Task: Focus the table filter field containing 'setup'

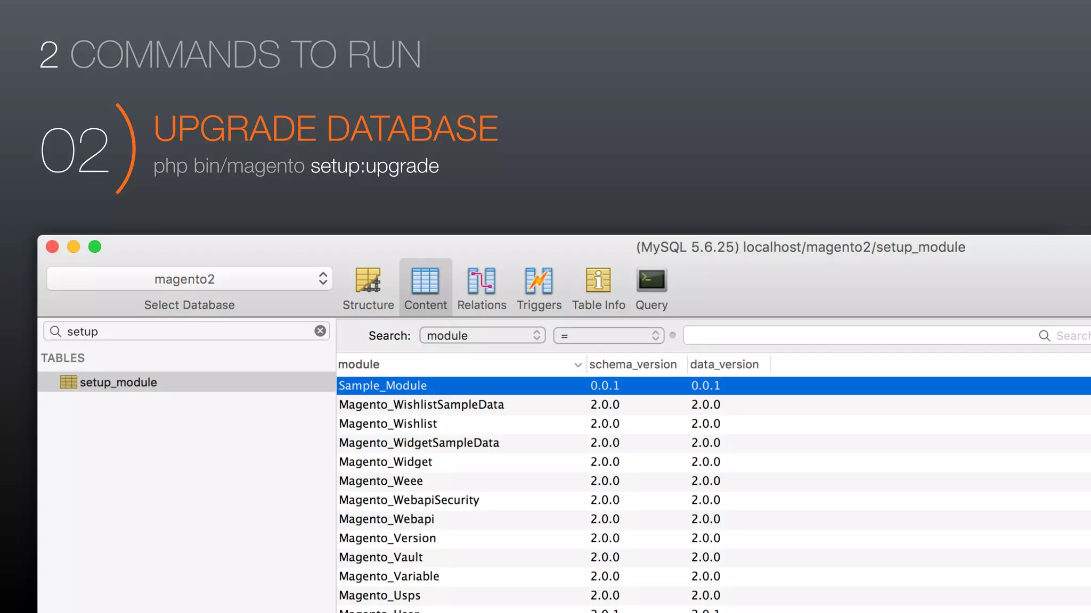Action: 186,331
